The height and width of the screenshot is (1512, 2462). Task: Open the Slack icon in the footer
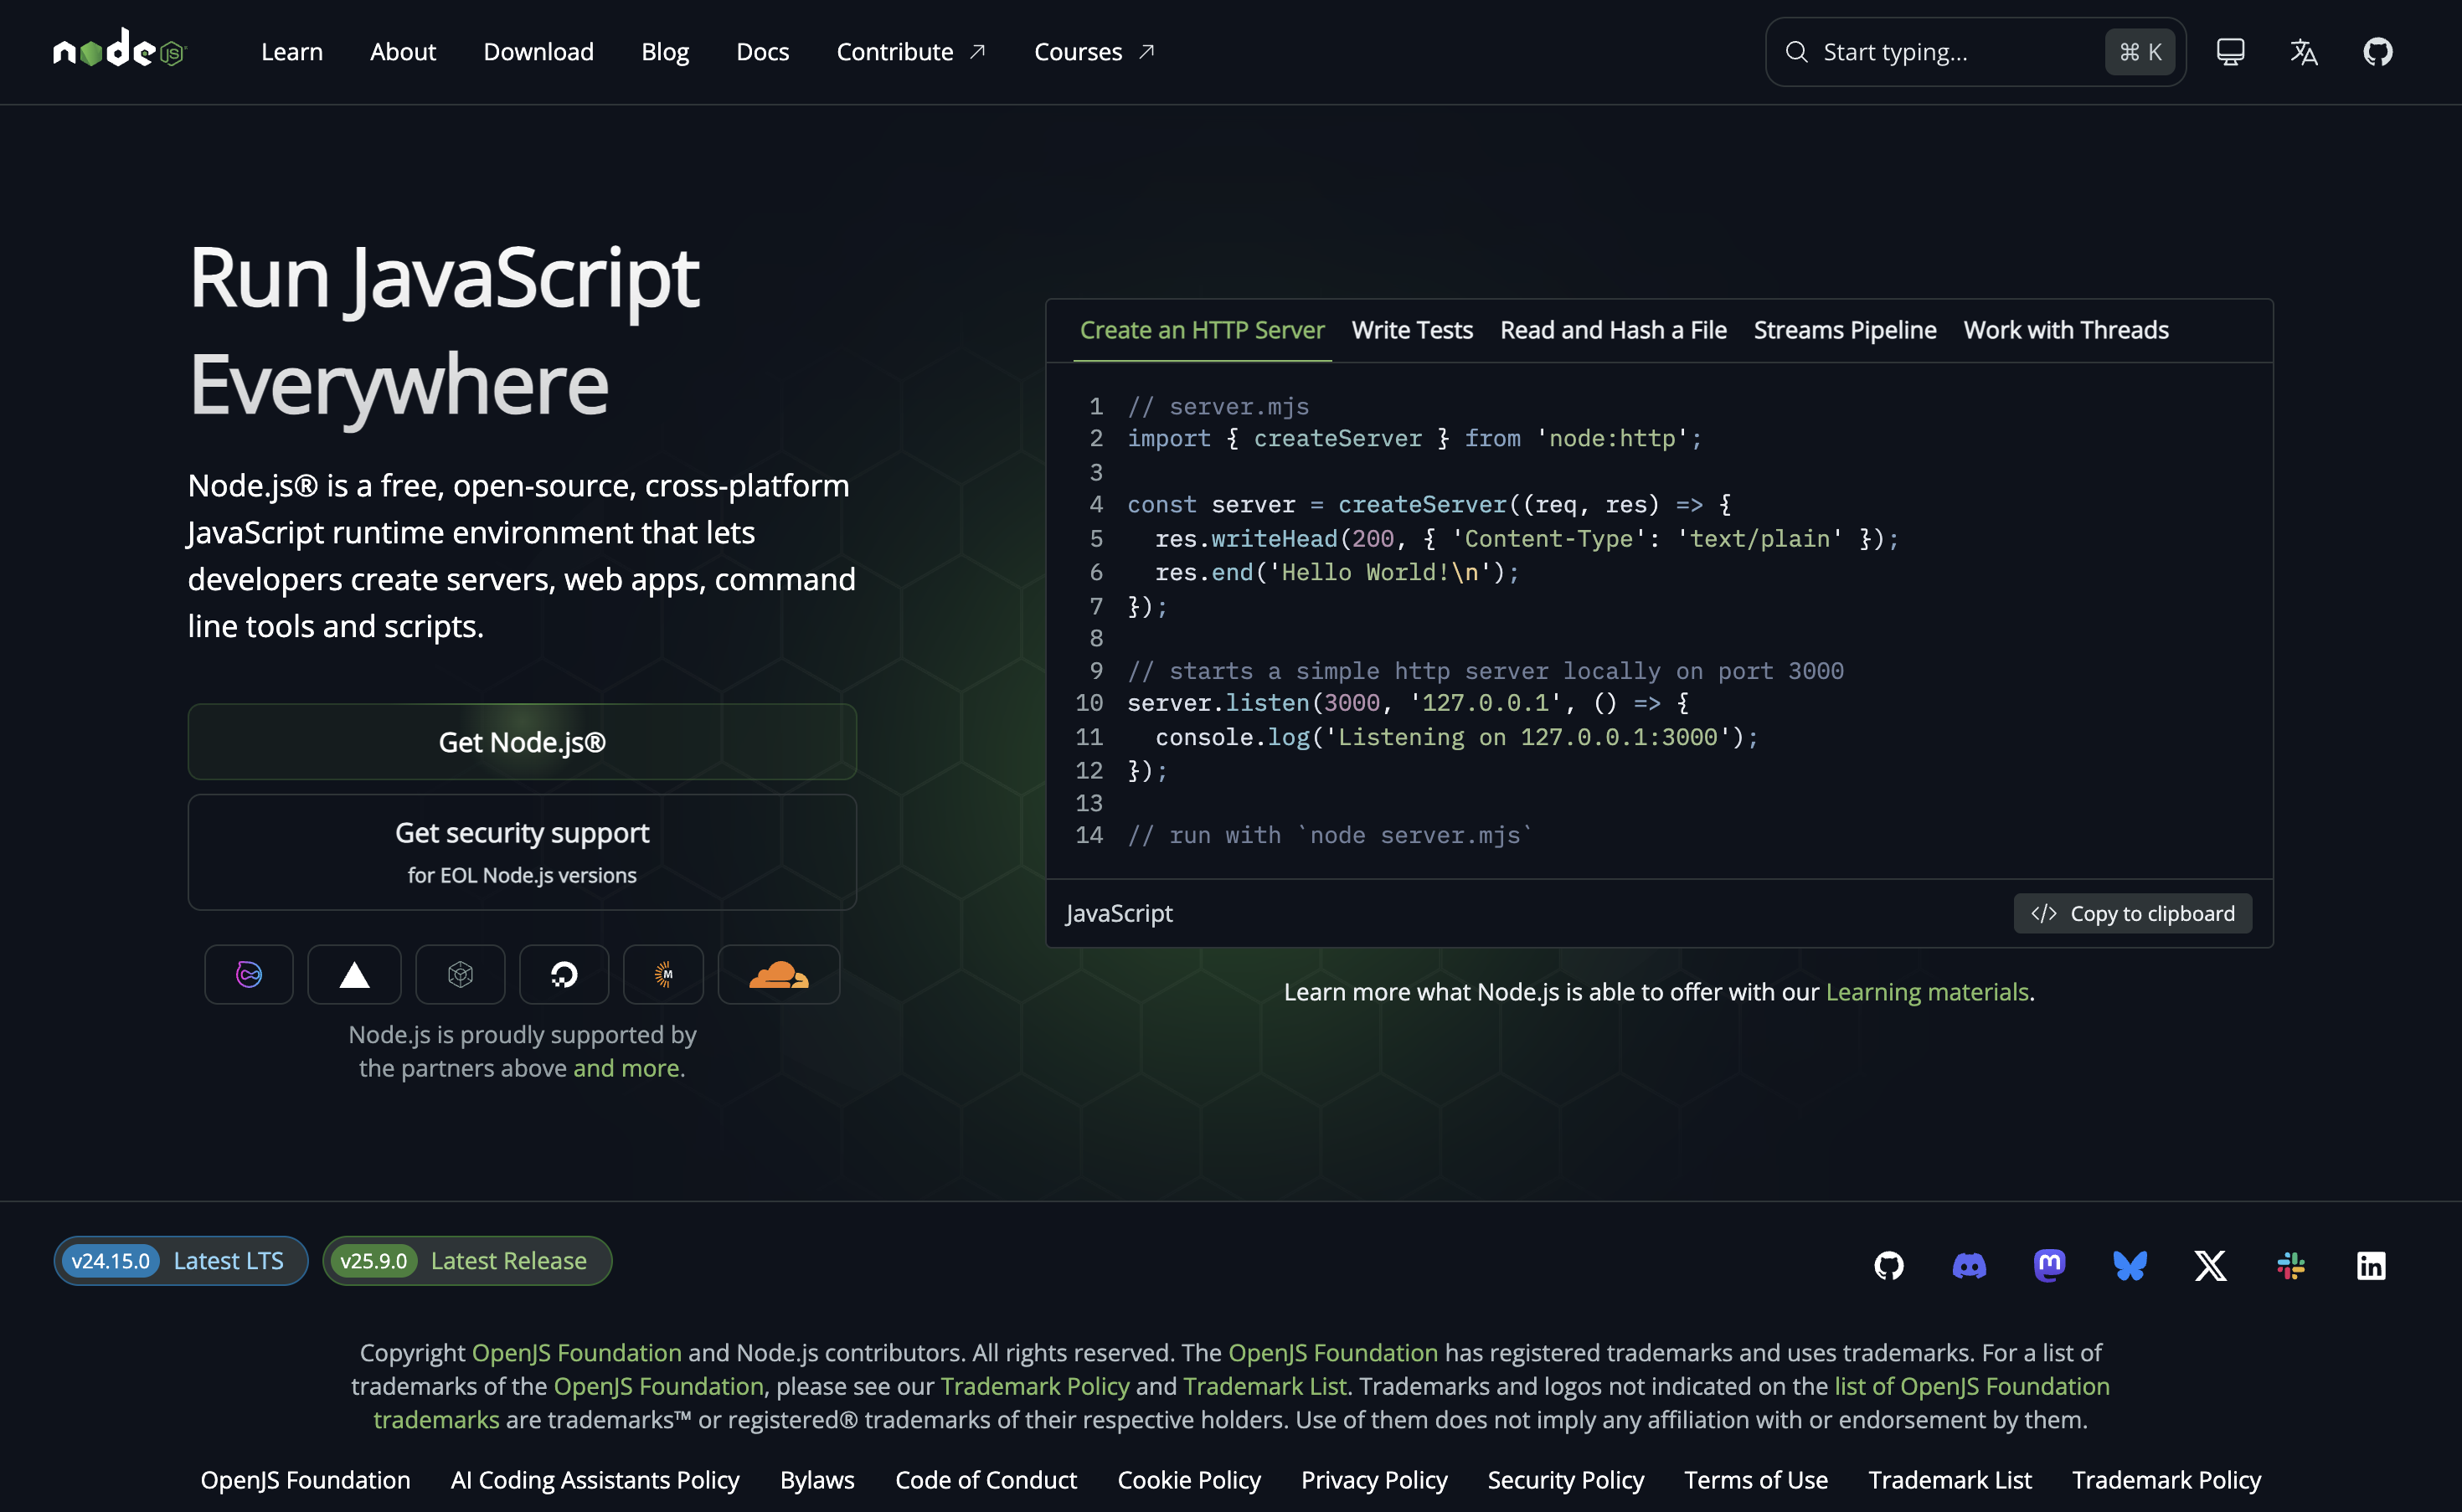tap(2290, 1264)
